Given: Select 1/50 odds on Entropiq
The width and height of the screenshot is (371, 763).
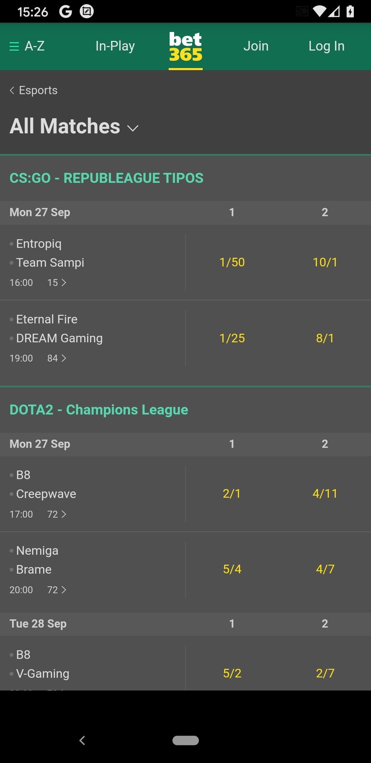Looking at the screenshot, I should [232, 262].
